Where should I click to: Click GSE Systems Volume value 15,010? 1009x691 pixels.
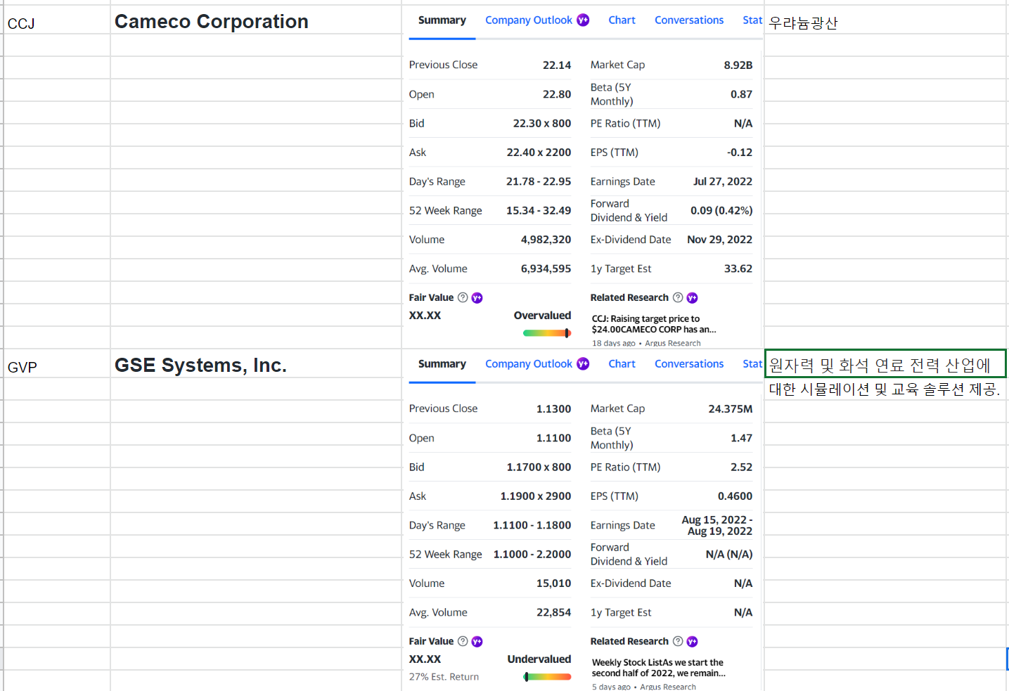[x=554, y=583]
